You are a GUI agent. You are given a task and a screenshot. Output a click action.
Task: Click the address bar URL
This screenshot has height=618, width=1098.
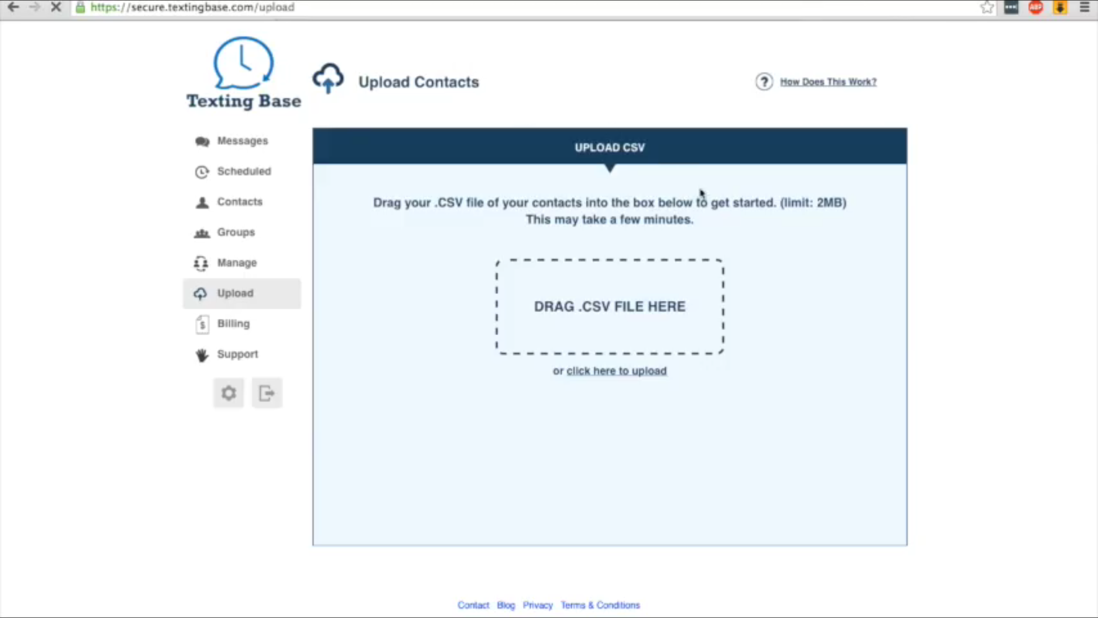click(192, 7)
